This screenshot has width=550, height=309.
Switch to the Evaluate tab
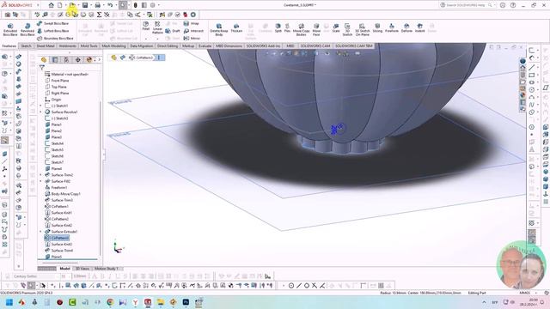(x=205, y=45)
